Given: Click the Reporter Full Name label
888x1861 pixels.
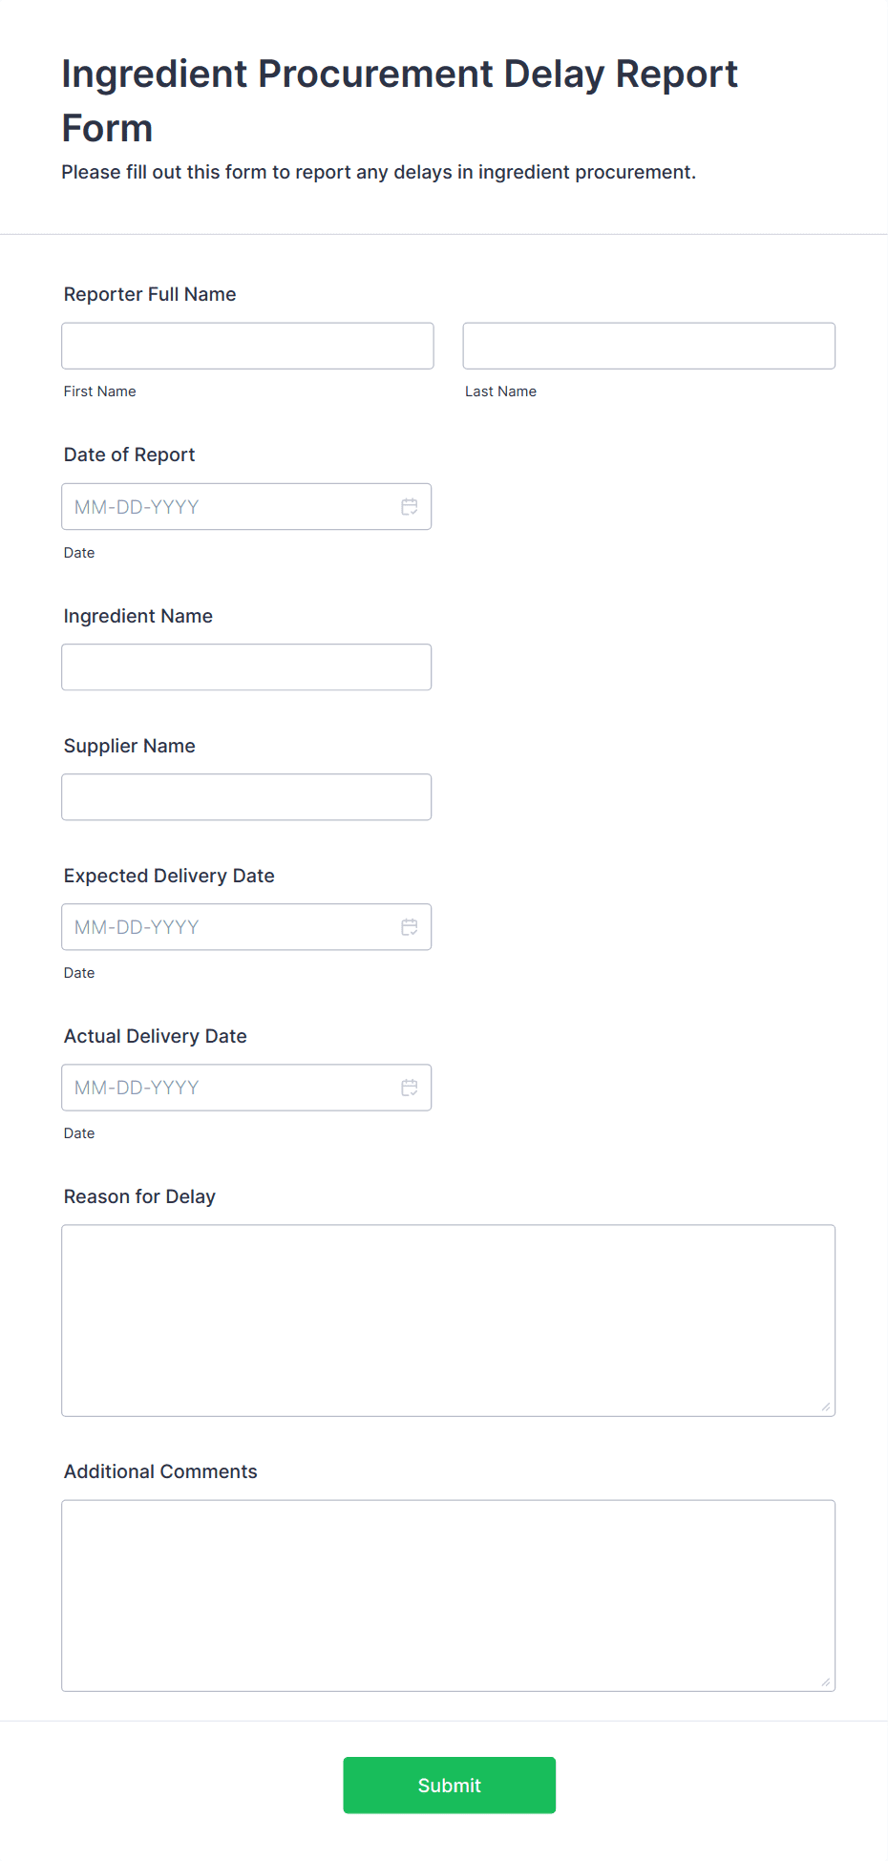Looking at the screenshot, I should (x=149, y=294).
